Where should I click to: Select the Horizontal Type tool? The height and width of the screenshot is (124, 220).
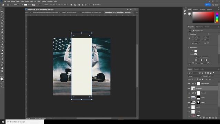point(2,59)
